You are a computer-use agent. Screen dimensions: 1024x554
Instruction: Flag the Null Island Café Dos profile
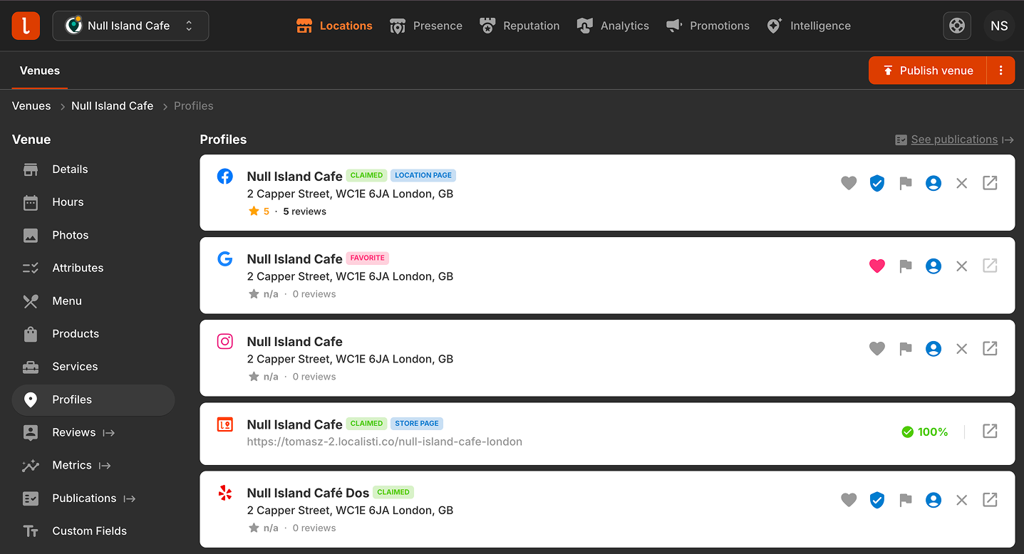coord(906,500)
